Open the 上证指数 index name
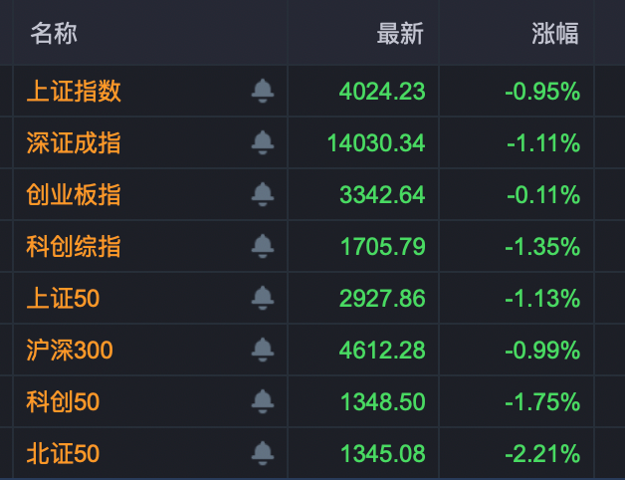625x480 pixels. point(74,92)
